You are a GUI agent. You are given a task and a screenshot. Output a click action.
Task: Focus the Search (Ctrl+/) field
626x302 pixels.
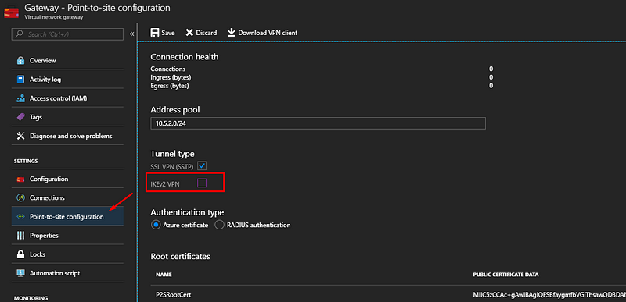pos(67,34)
